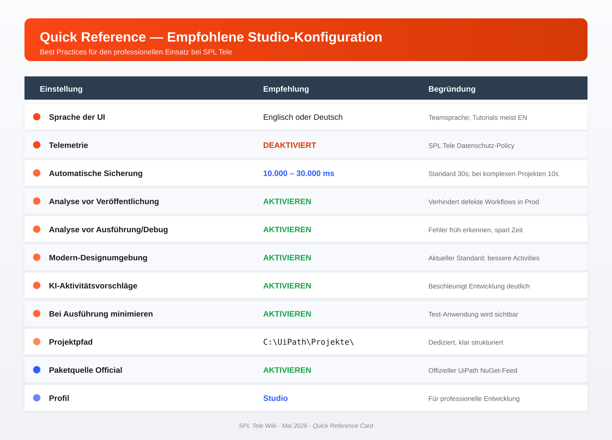The image size is (612, 440).
Task: Click SPL Tele Datenschutz-Policy reason
Action: pyautogui.click(x=471, y=146)
